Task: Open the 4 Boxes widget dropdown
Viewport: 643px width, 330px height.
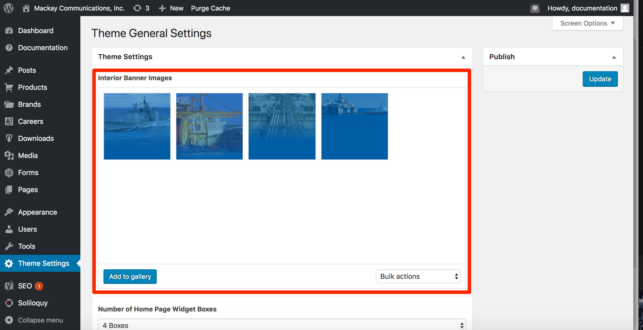Action: (282, 325)
